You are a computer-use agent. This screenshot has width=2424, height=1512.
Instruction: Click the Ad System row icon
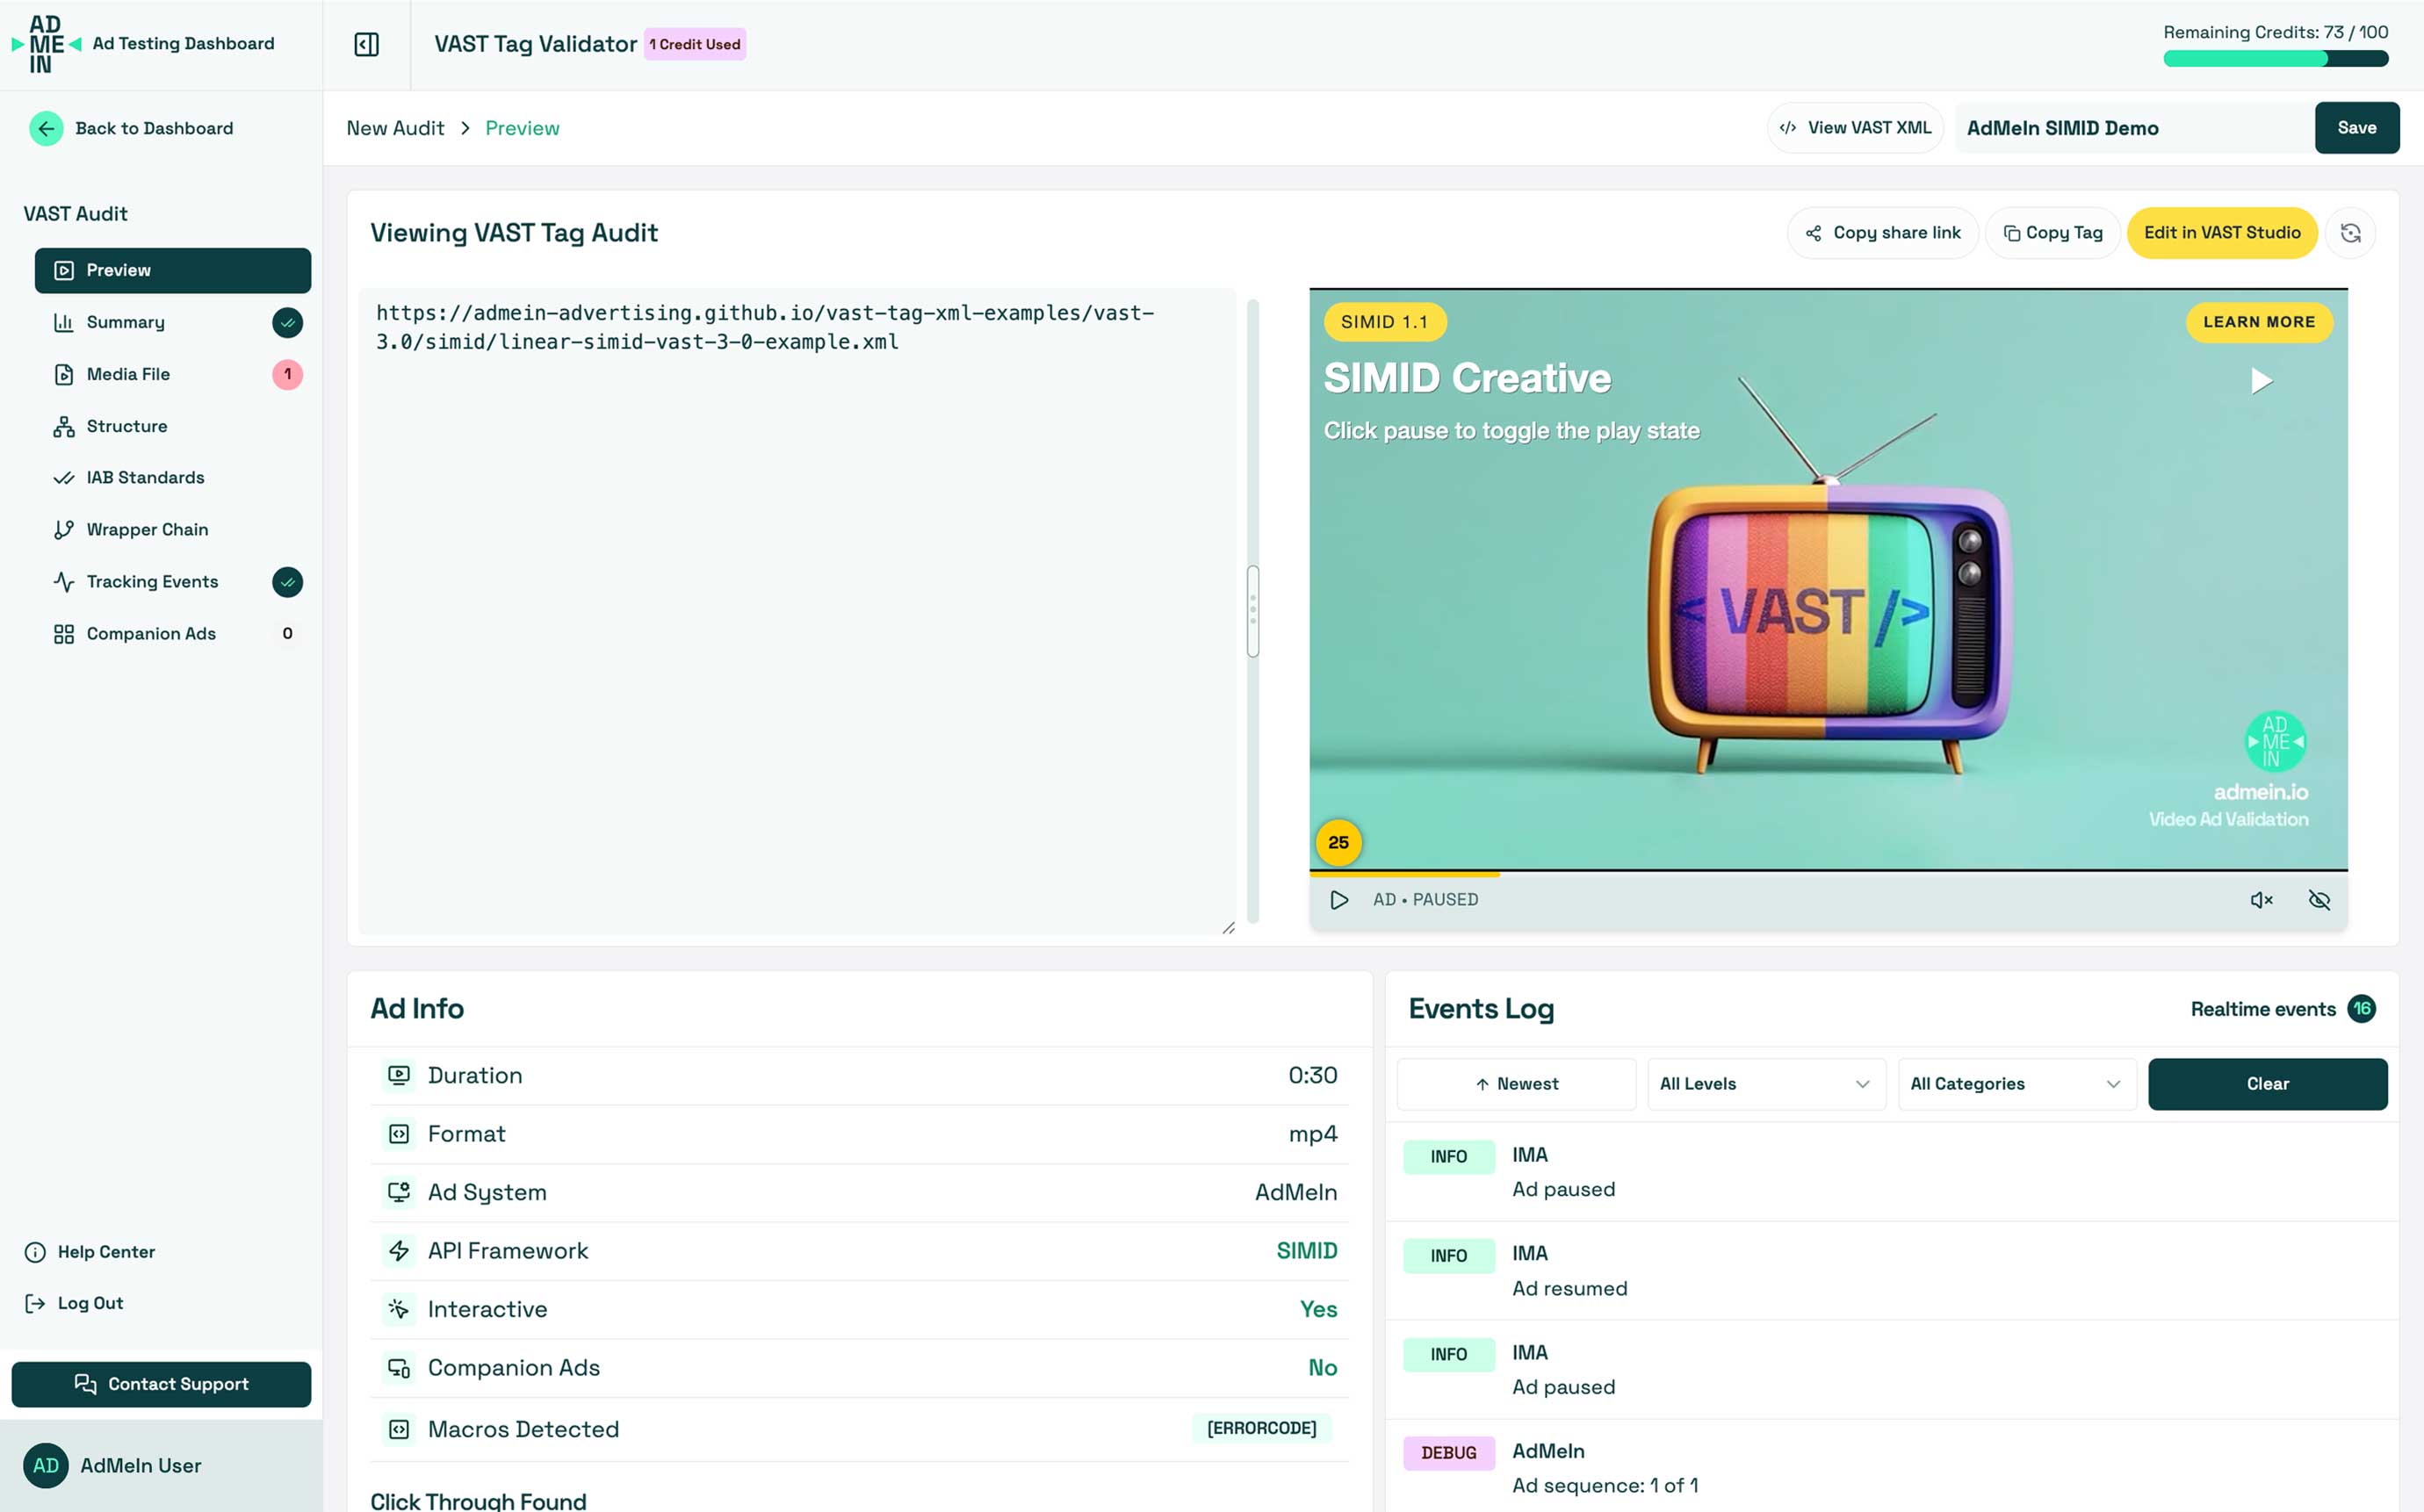[x=399, y=1192]
